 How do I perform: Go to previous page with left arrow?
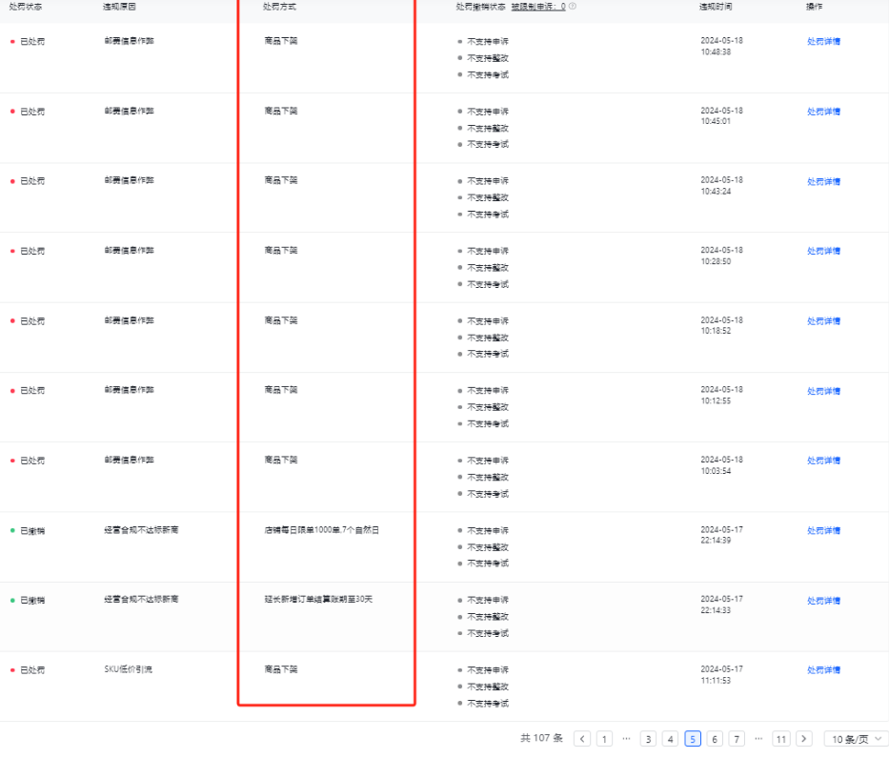pos(581,739)
